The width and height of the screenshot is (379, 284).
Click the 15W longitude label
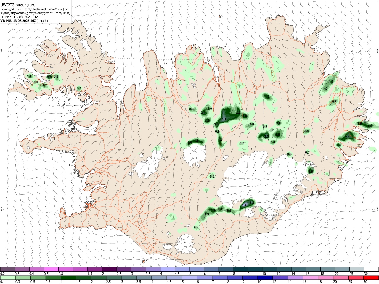tap(314, 1)
